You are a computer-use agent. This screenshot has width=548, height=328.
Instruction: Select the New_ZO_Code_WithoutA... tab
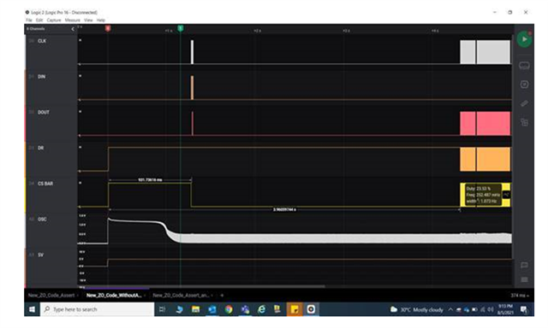(114, 296)
